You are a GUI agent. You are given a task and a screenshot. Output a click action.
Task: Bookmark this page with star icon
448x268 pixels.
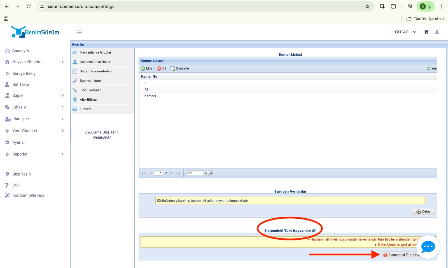click(367, 6)
